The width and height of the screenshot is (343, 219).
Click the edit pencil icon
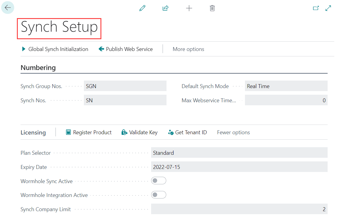point(142,8)
